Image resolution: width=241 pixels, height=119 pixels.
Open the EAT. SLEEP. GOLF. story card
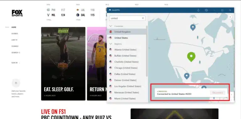(63, 64)
